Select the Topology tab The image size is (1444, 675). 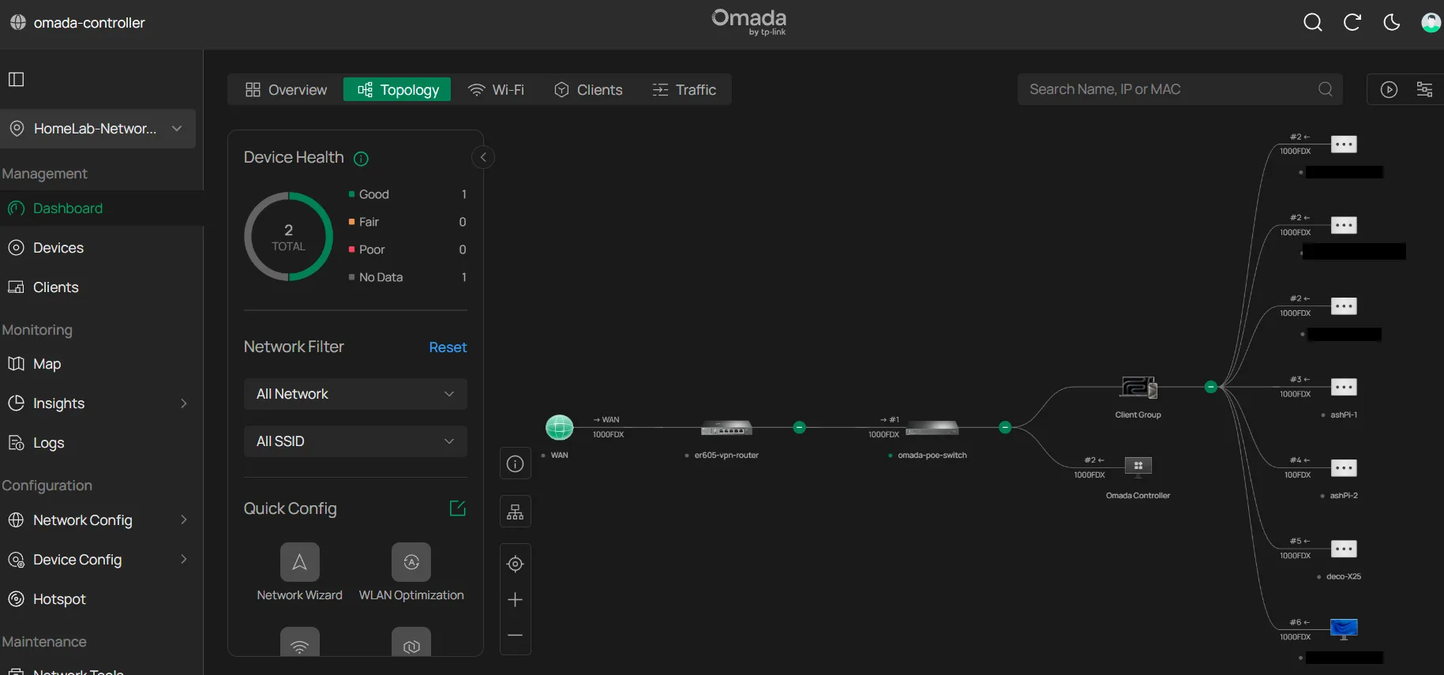[397, 90]
